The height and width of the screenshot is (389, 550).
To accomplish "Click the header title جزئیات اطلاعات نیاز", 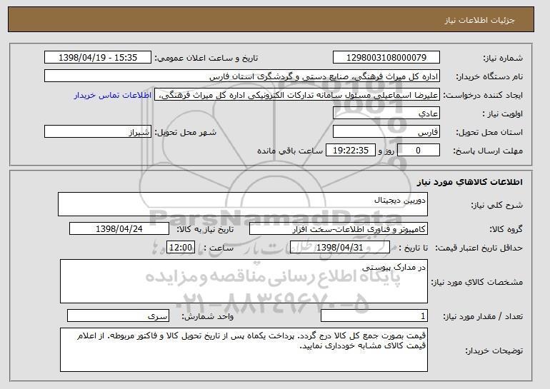I will click(479, 20).
